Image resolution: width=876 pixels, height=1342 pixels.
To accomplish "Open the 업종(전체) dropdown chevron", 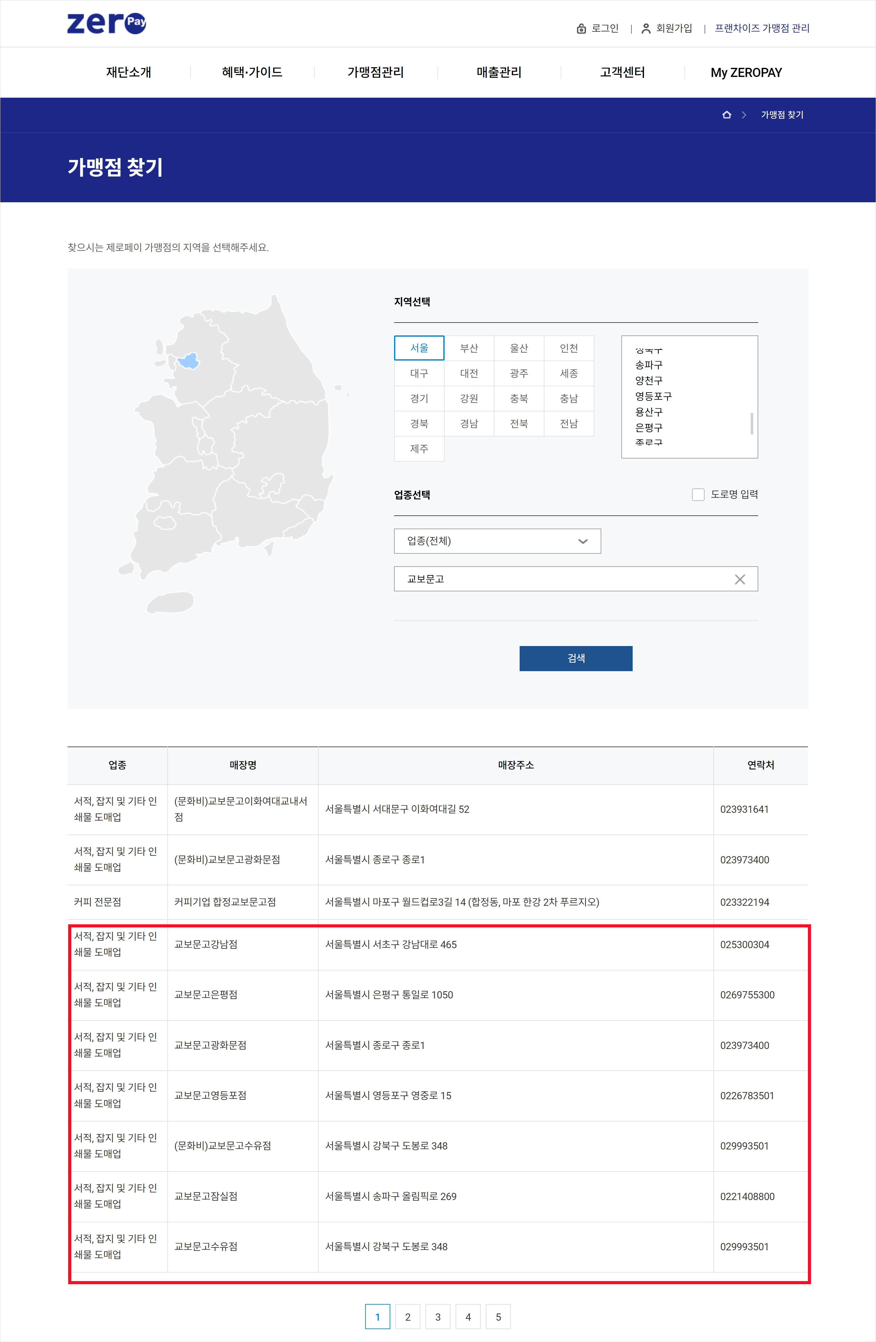I will pos(582,541).
